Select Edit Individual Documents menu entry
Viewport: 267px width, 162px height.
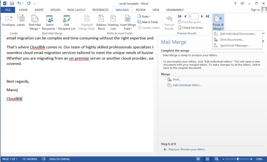point(238,34)
